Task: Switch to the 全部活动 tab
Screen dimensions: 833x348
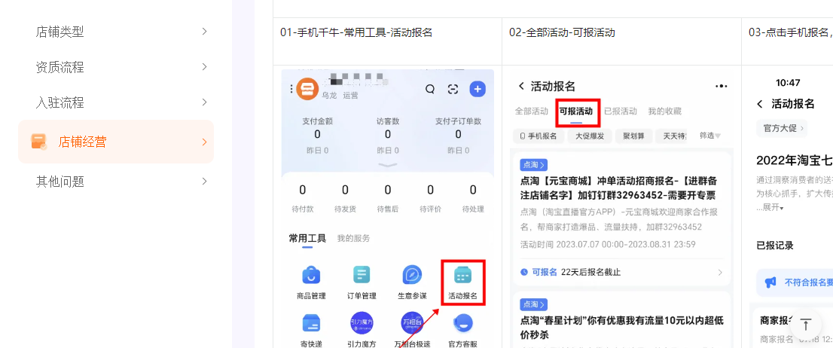Action: (x=531, y=111)
